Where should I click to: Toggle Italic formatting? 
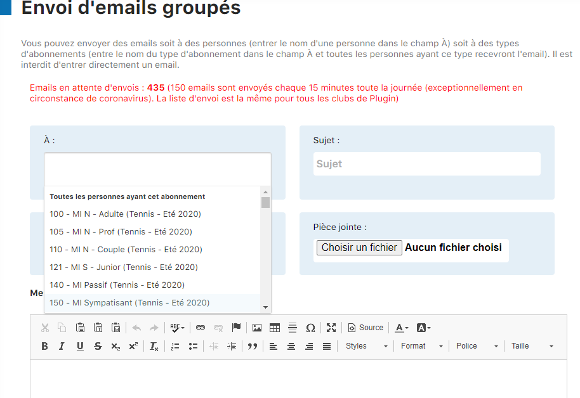[62, 346]
